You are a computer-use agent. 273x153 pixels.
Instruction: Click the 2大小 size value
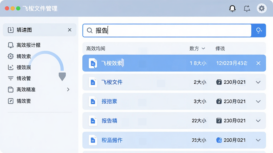(x=200, y=82)
